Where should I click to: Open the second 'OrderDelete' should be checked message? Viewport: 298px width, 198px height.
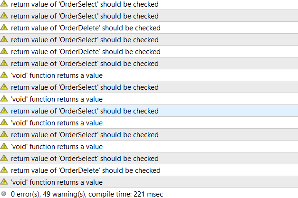(x=86, y=52)
